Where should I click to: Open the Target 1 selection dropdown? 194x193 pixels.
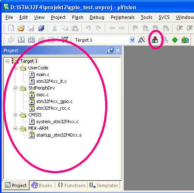click(x=132, y=40)
